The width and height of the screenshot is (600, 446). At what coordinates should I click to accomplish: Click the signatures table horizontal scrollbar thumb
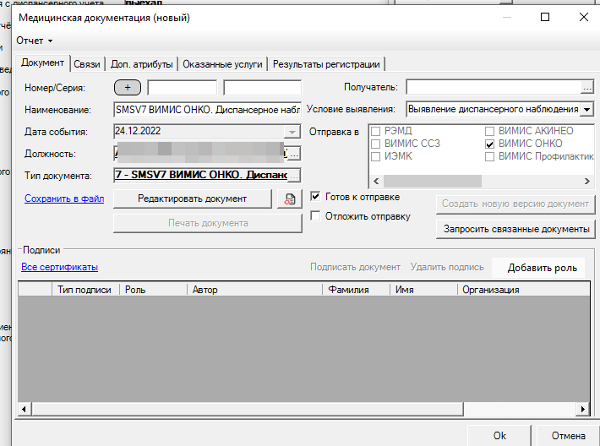point(248,409)
